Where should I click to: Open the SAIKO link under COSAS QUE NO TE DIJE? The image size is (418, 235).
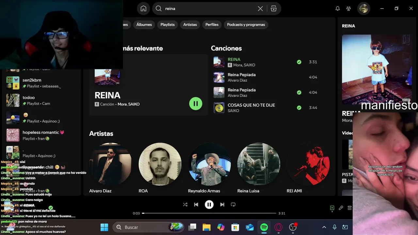(233, 111)
